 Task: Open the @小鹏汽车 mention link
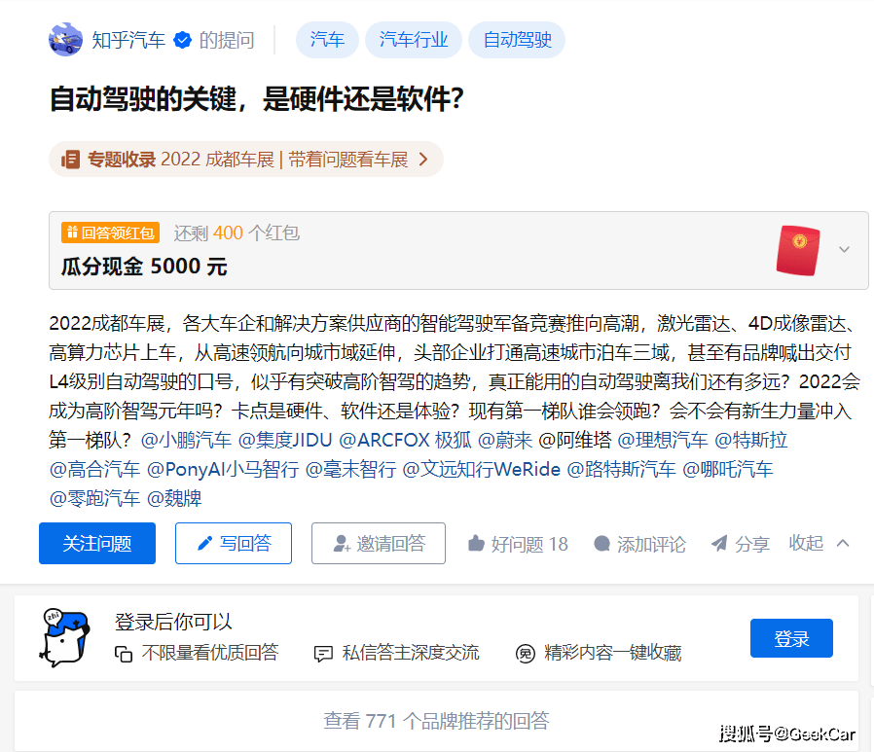(186, 440)
